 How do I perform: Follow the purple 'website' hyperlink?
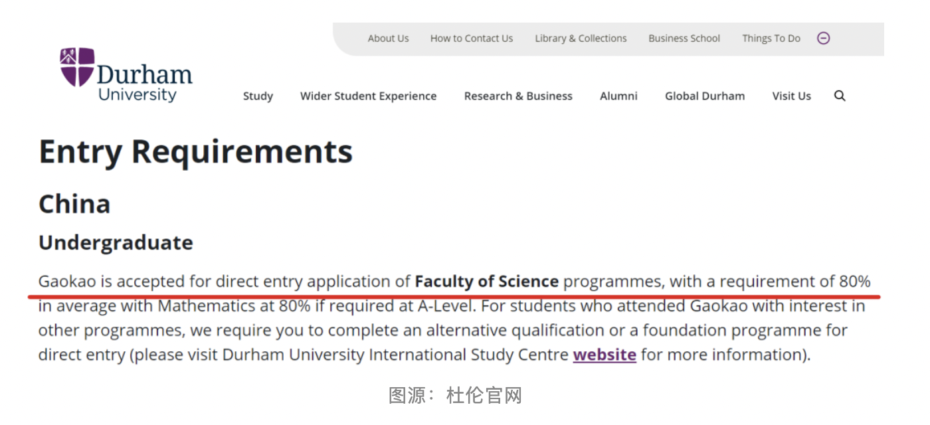tap(604, 355)
